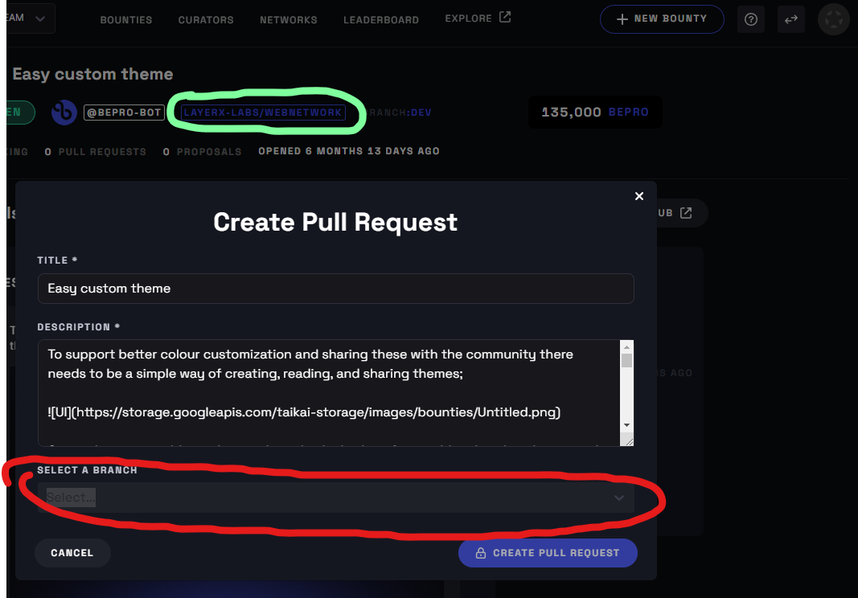
Task: Close the Create Pull Request modal
Action: pos(638,196)
